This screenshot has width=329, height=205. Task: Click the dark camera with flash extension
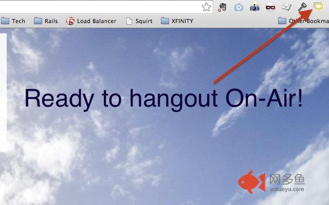(254, 7)
